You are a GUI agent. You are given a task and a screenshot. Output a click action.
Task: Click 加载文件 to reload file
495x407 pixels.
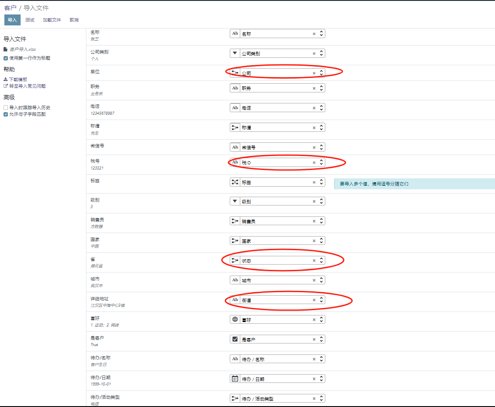[52, 20]
